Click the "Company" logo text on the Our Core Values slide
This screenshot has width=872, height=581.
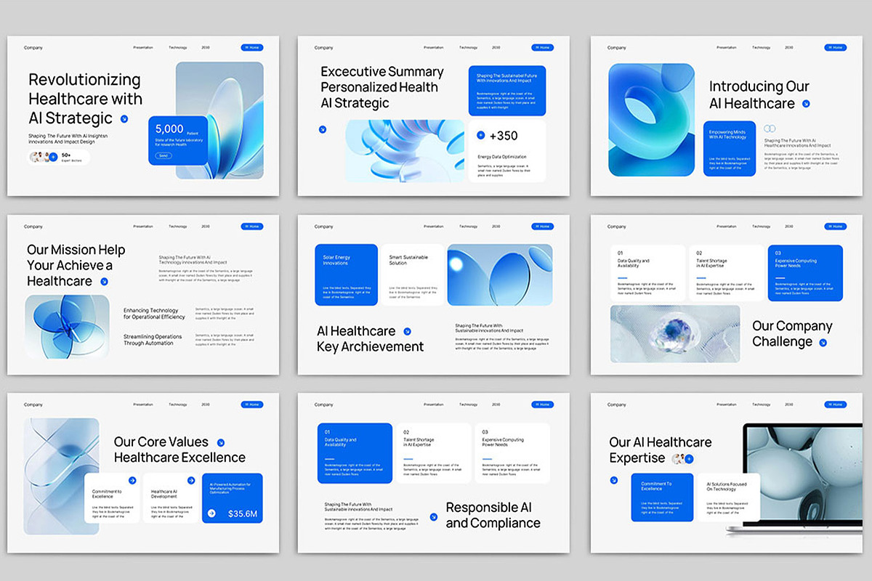33,405
